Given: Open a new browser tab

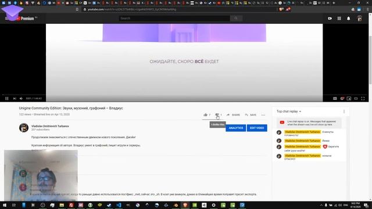Looking at the screenshot, I should (334, 3).
